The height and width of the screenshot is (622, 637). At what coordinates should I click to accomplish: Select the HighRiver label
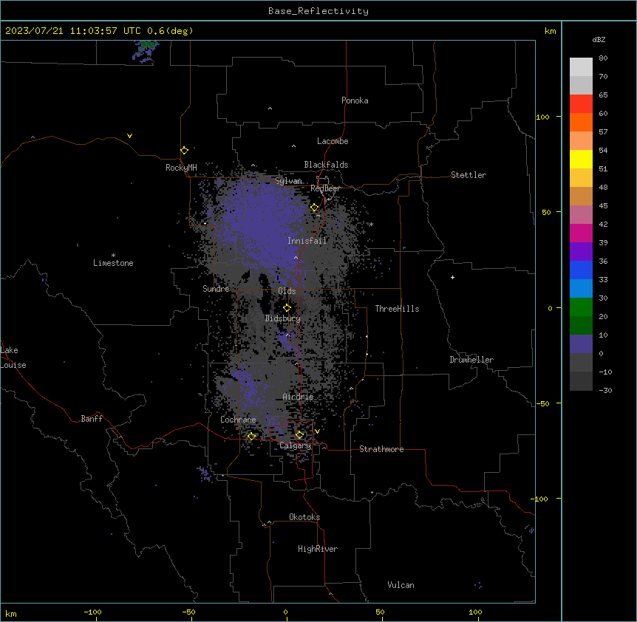(x=318, y=549)
